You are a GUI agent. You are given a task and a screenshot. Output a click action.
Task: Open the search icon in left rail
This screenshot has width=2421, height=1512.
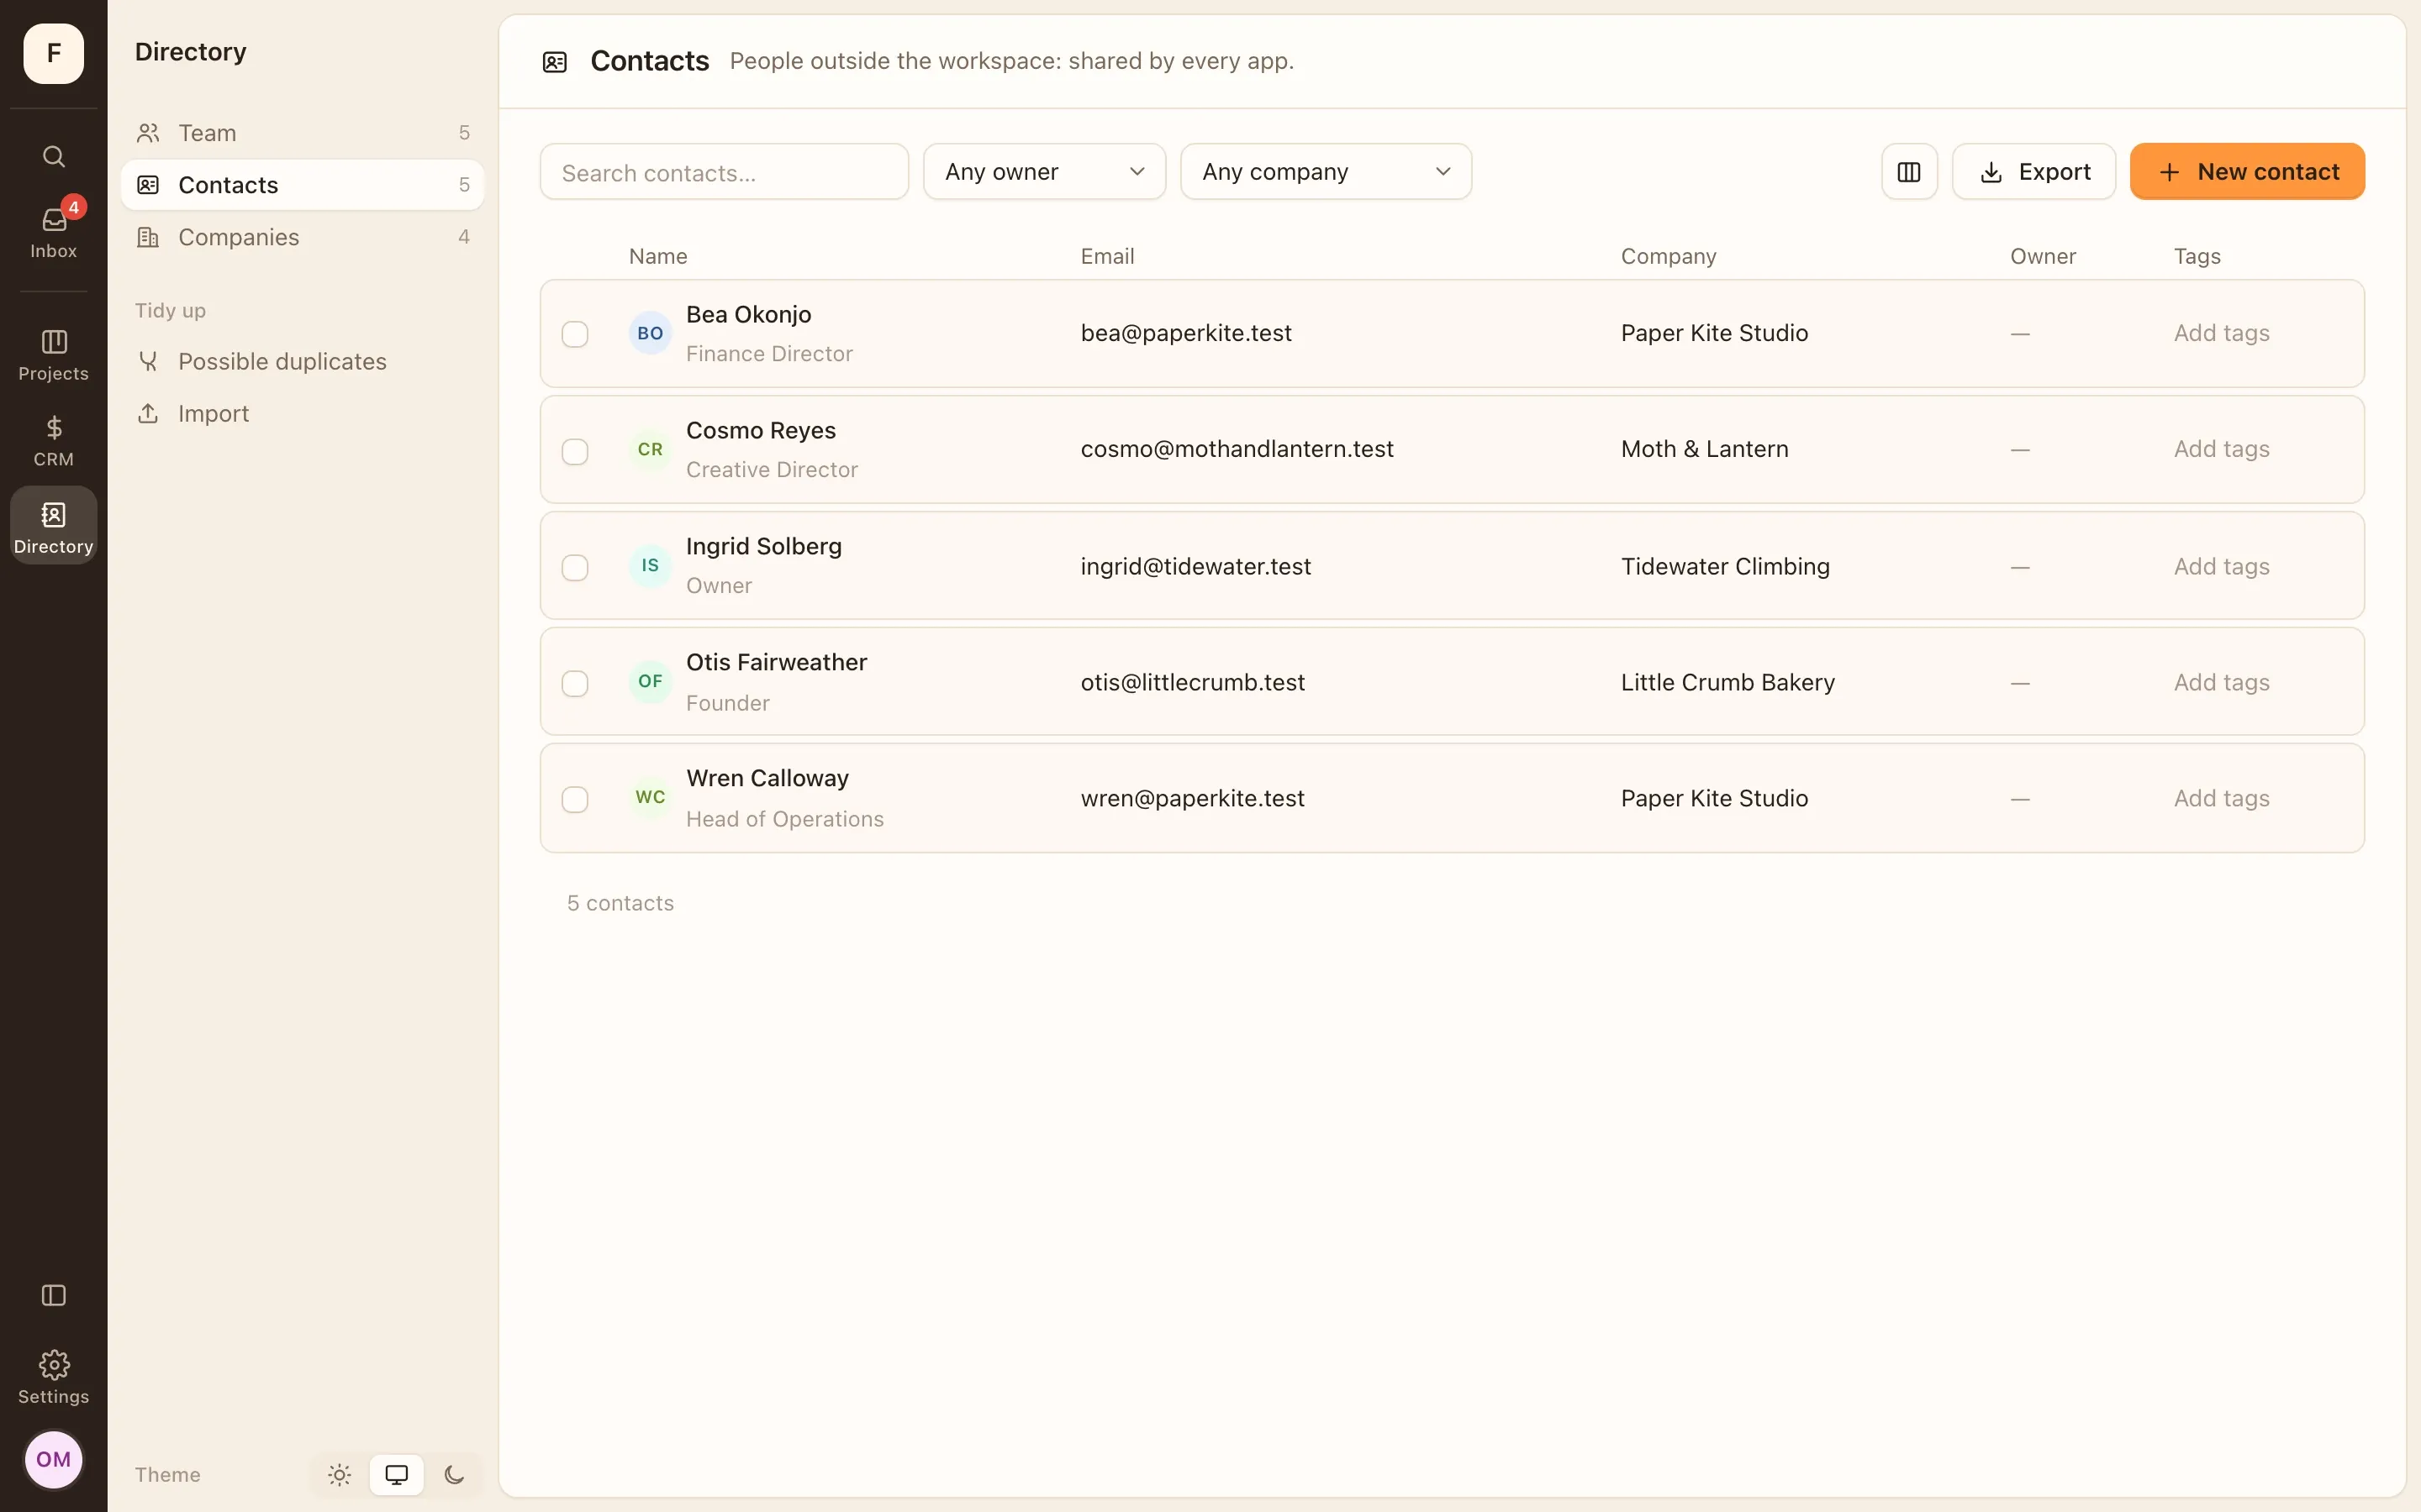click(x=53, y=156)
